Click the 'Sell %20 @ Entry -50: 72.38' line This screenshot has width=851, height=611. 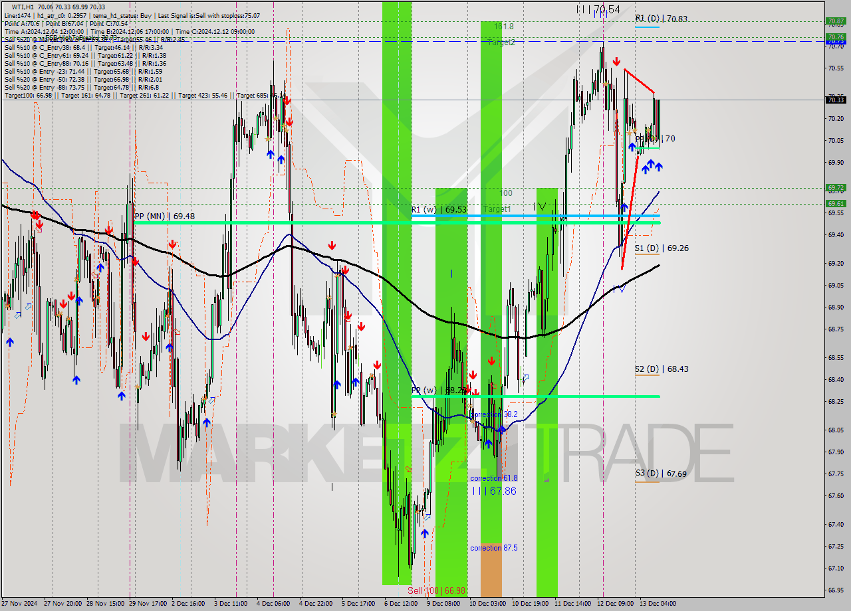(x=83, y=79)
